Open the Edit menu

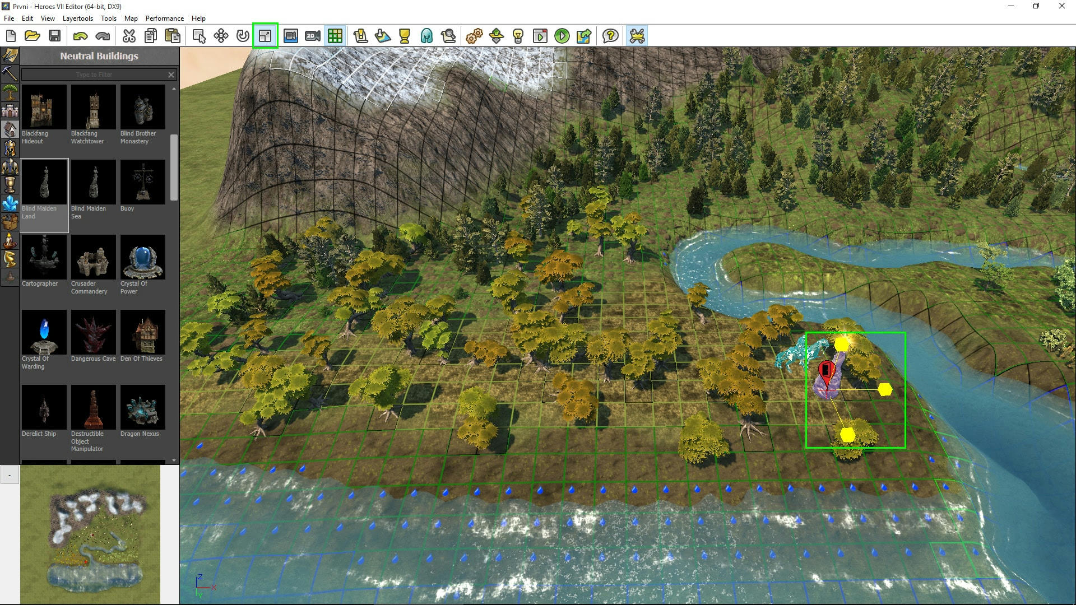click(27, 18)
